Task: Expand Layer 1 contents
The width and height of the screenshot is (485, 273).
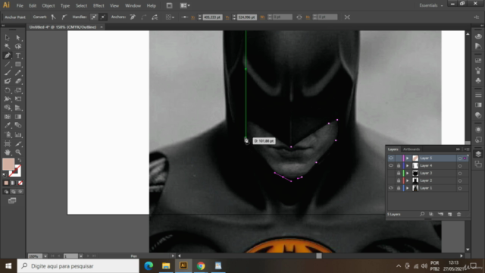Action: click(408, 188)
